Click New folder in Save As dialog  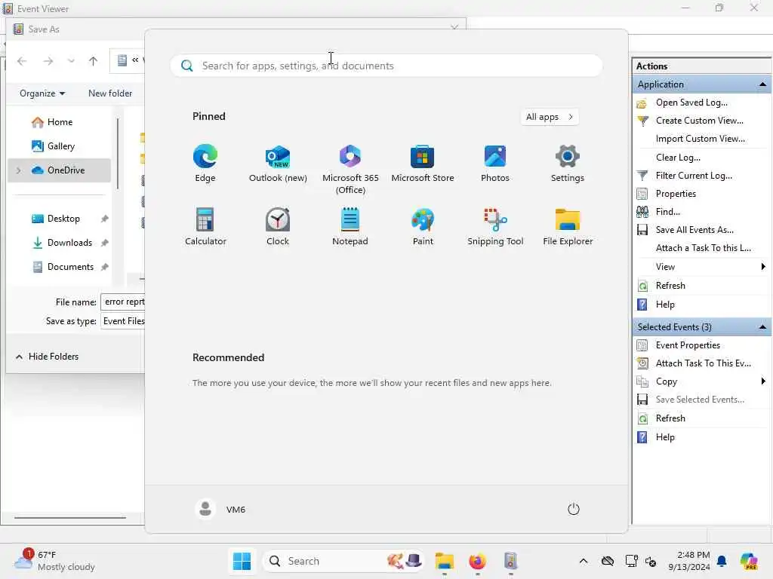tap(110, 93)
